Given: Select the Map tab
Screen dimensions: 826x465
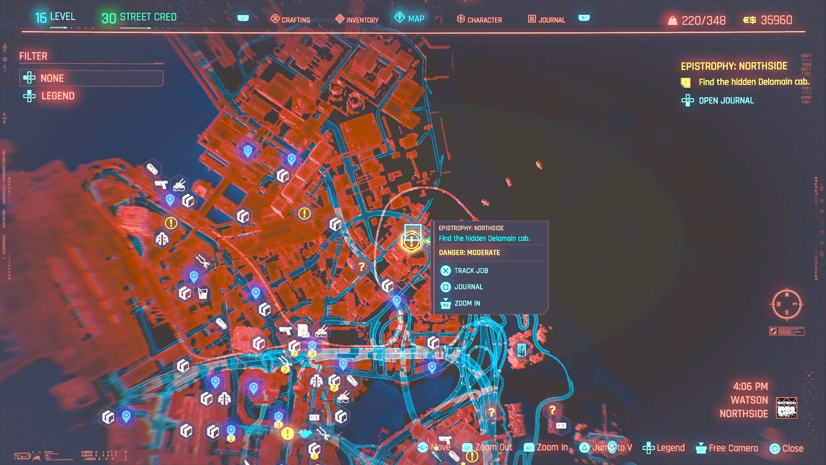Looking at the screenshot, I should pos(409,18).
